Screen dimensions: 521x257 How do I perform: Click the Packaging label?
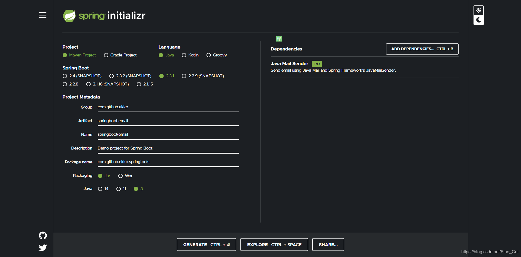tap(83, 176)
